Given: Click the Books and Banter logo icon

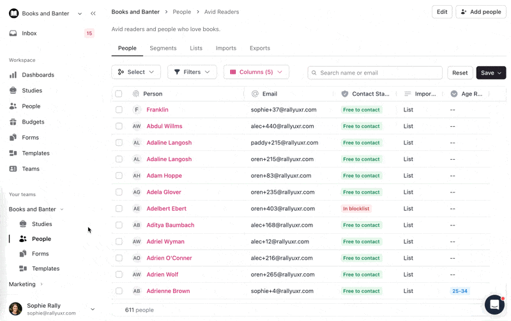Looking at the screenshot, I should click(x=13, y=13).
